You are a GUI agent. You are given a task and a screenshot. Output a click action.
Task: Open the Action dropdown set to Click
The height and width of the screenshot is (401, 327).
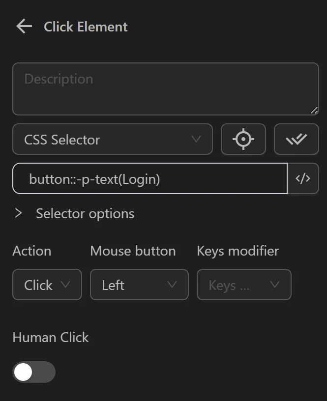(x=47, y=285)
